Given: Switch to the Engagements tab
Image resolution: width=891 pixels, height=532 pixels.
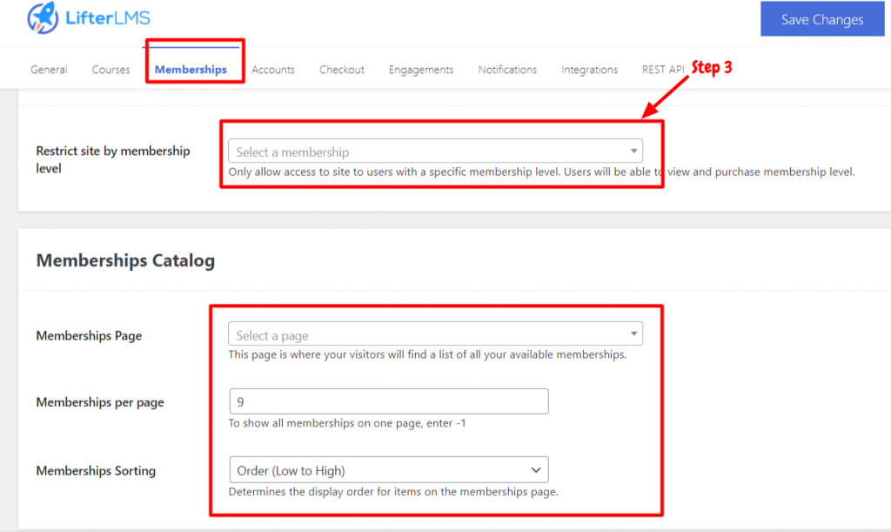Looking at the screenshot, I should 421,70.
